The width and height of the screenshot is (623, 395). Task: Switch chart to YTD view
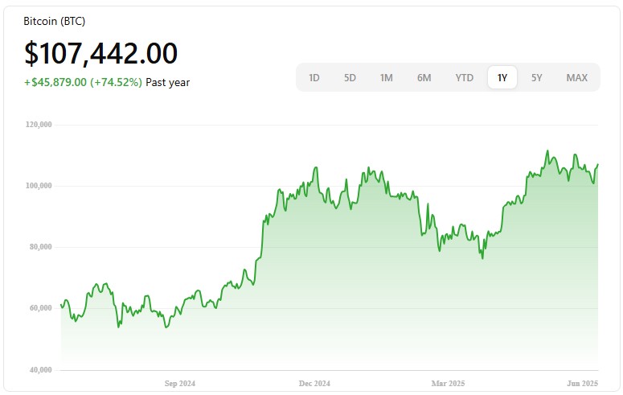point(464,78)
